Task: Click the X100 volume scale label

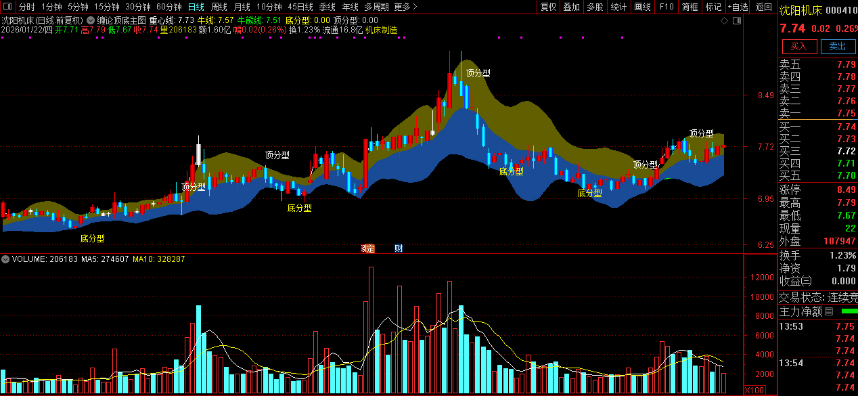Action: [x=753, y=391]
